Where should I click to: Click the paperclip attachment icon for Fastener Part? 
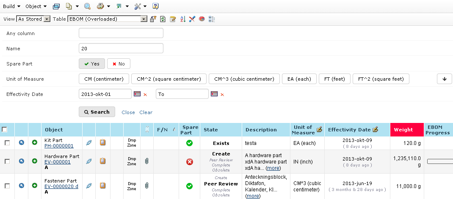click(146, 185)
